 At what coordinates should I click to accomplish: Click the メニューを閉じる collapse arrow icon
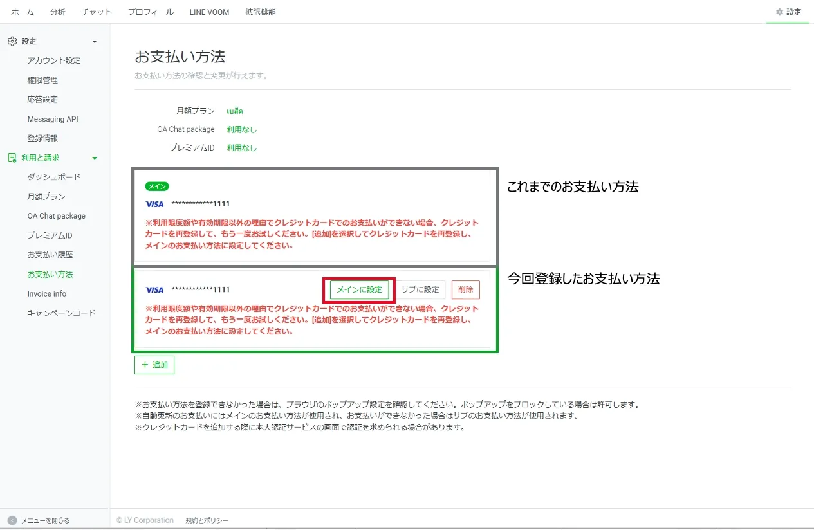12,520
